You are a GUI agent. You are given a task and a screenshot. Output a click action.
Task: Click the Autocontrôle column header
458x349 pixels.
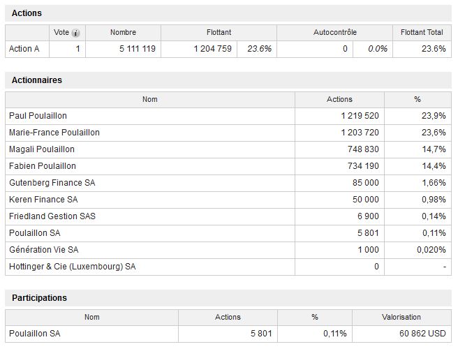tap(334, 32)
